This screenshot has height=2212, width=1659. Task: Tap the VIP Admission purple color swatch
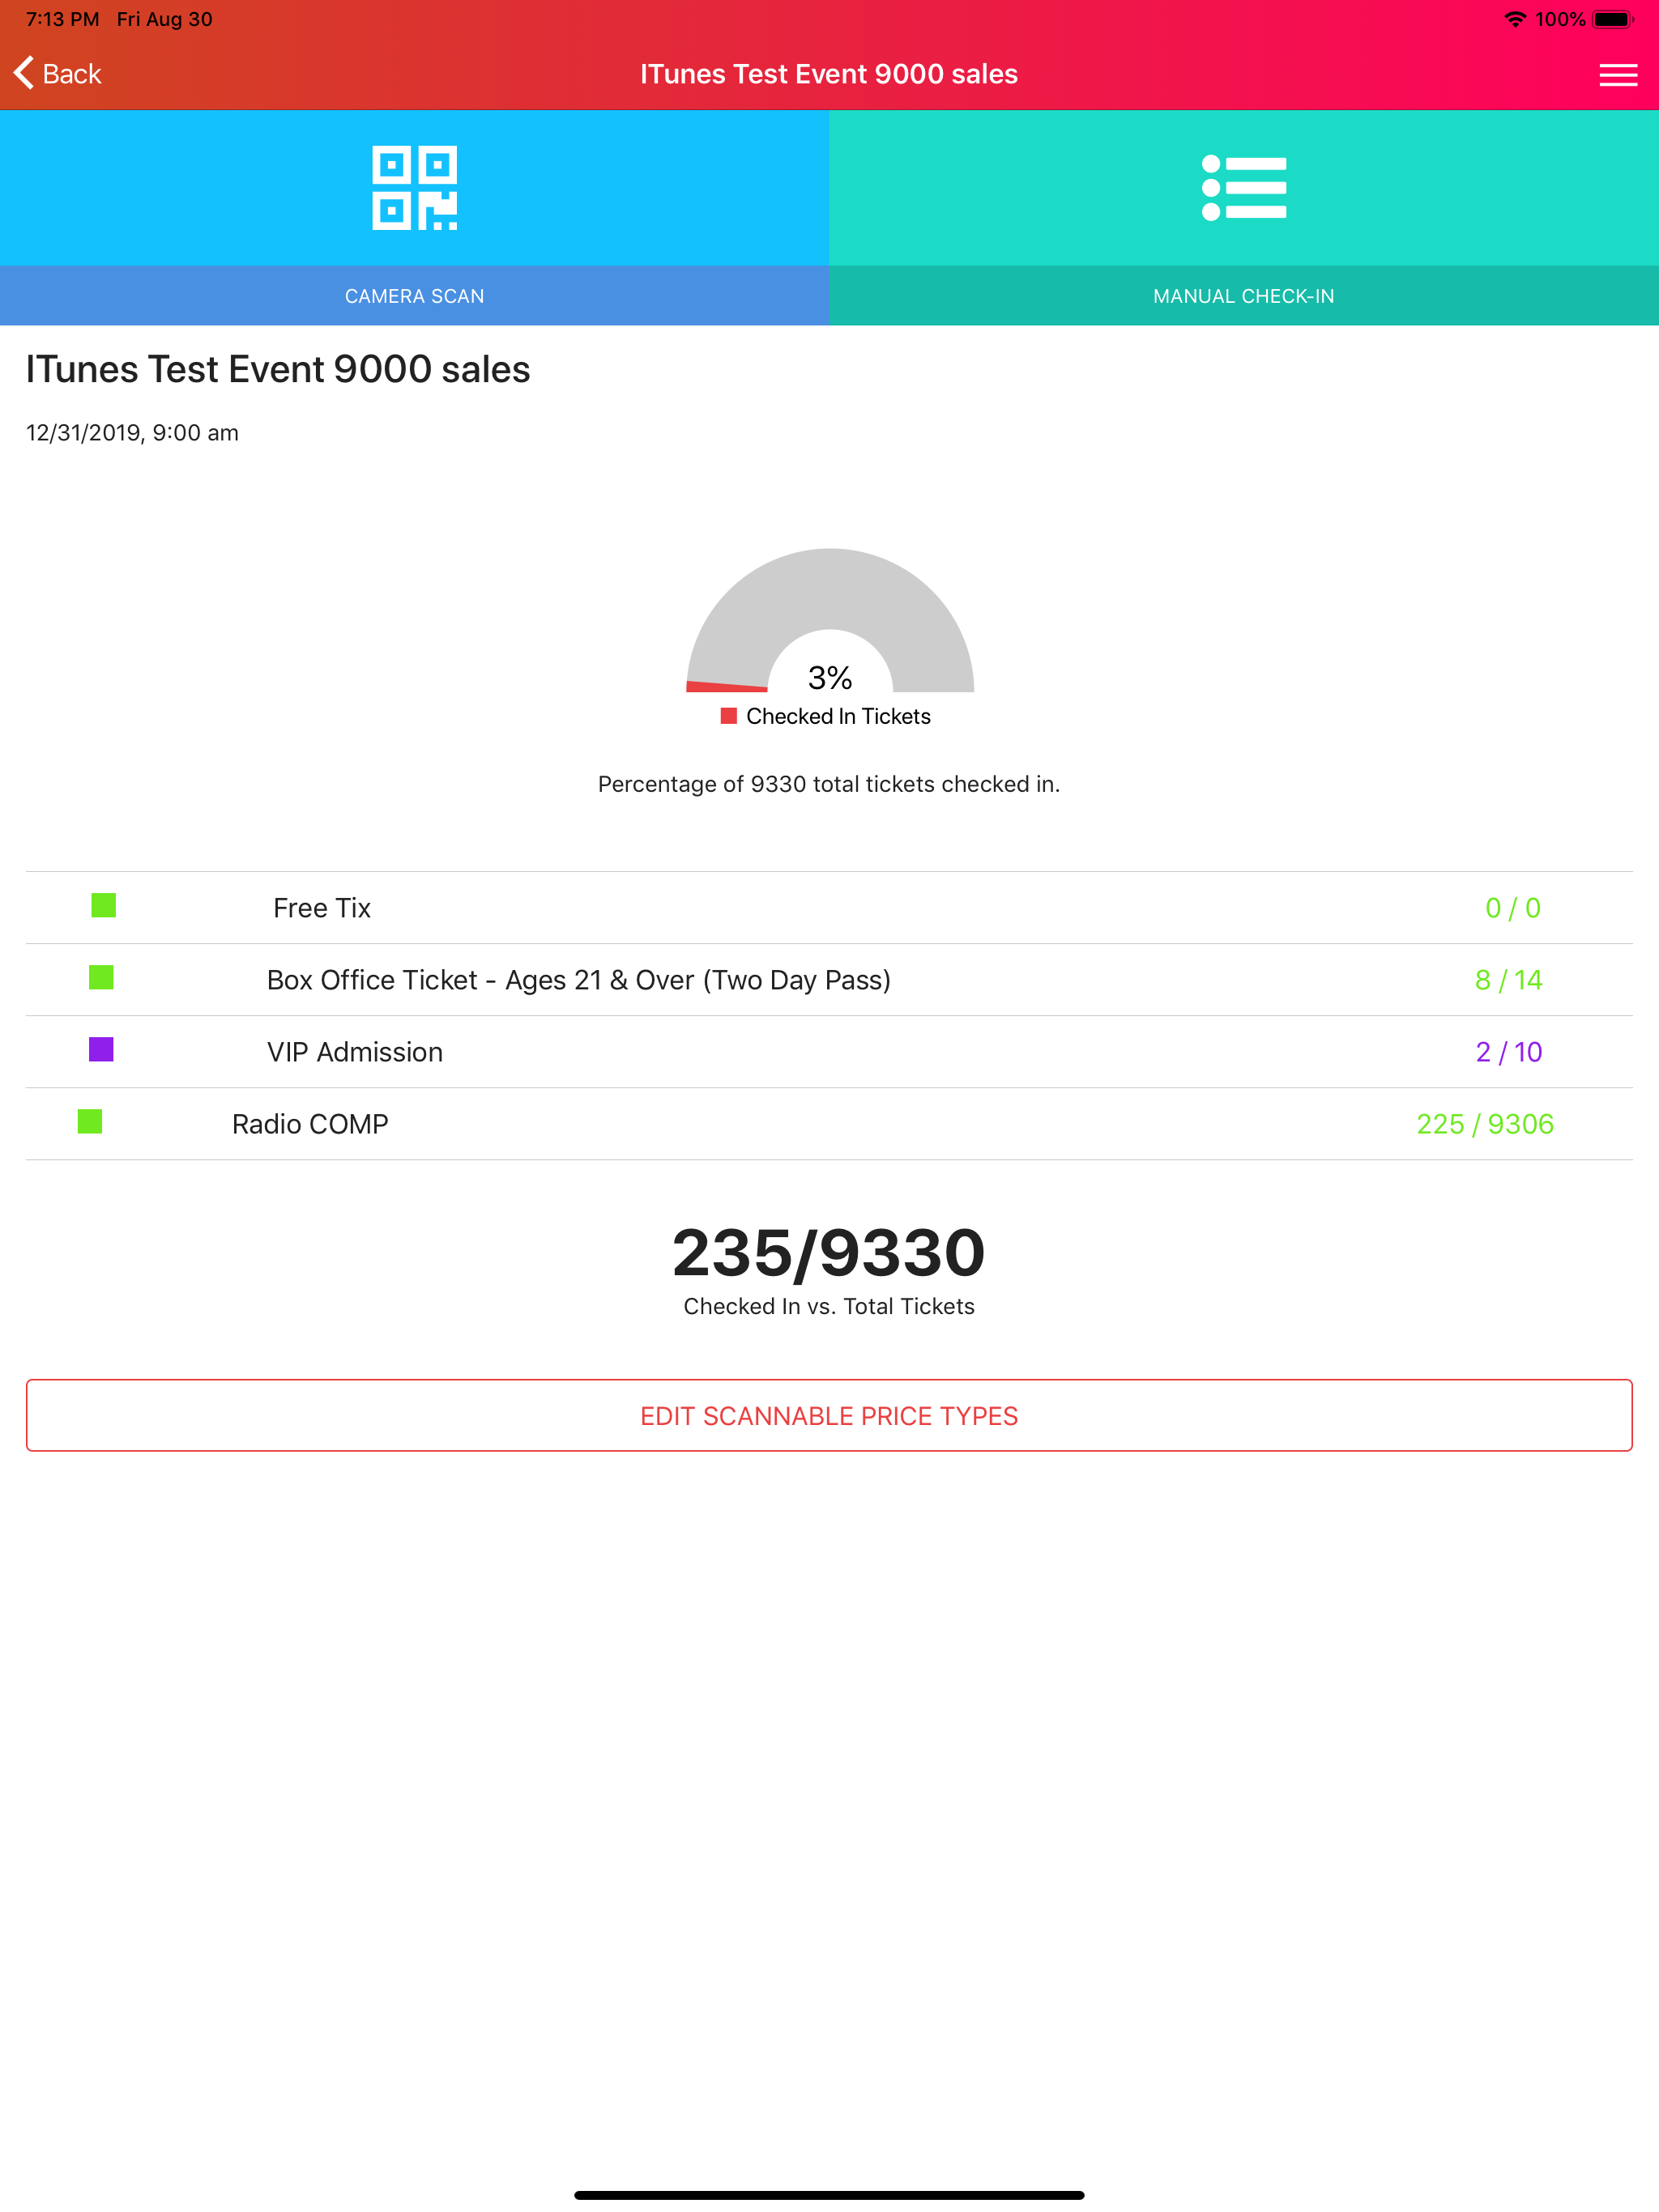101,1049
